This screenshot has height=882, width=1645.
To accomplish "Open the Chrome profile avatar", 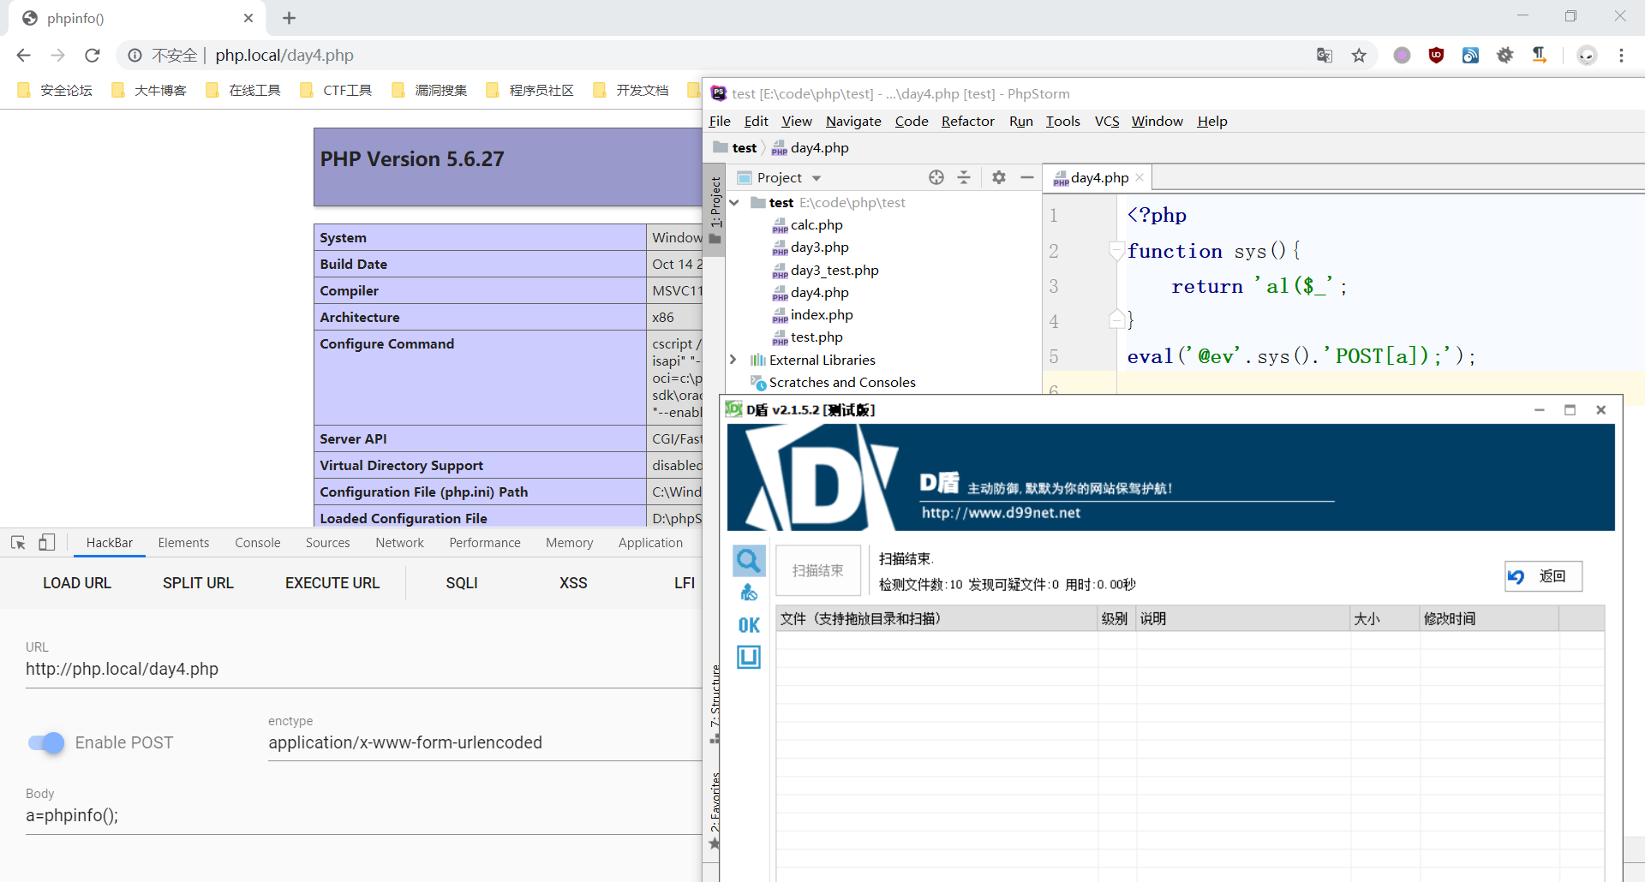I will (x=1587, y=56).
